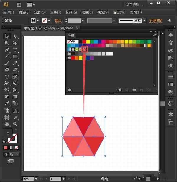Switch fill mode to Gradient
This screenshot has height=182, width=177.
11,148
